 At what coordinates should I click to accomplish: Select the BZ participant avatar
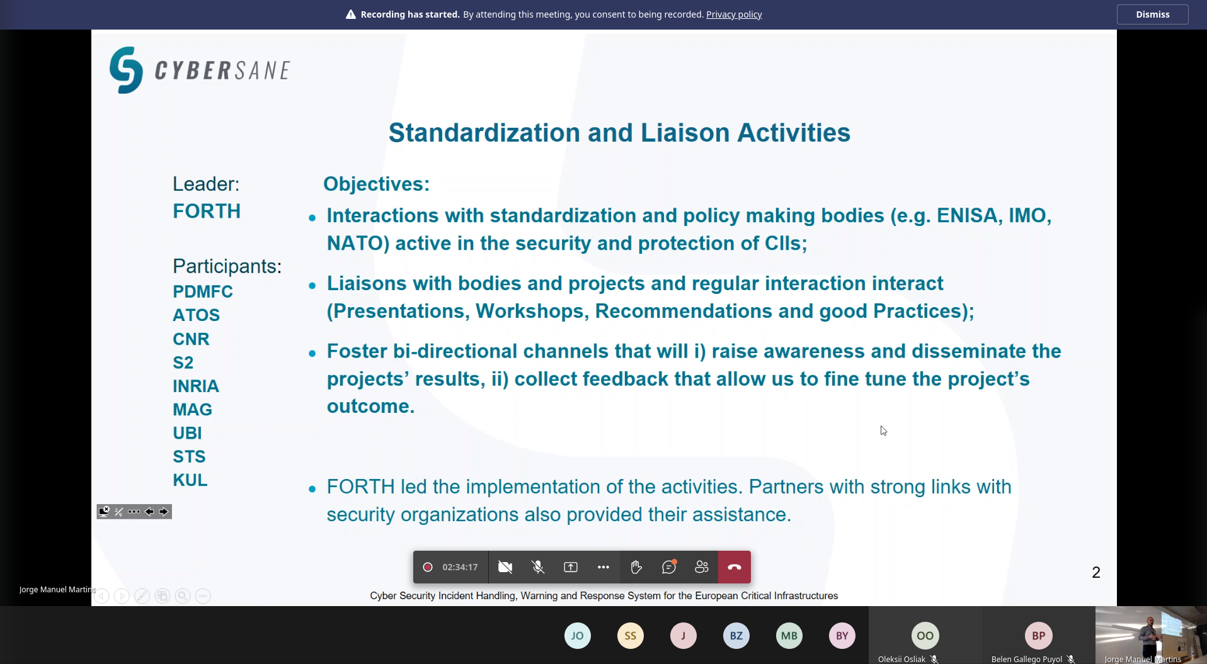pyautogui.click(x=736, y=636)
